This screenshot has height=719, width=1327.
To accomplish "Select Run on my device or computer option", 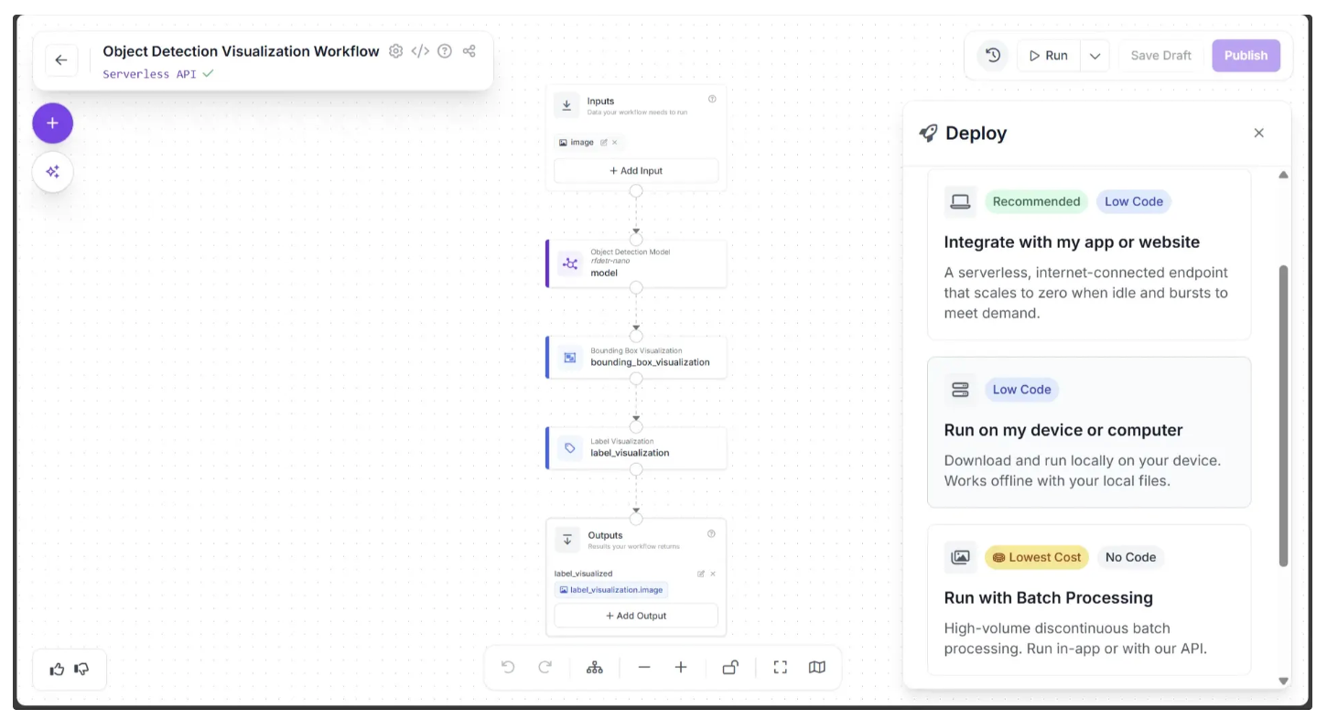I will [1088, 432].
